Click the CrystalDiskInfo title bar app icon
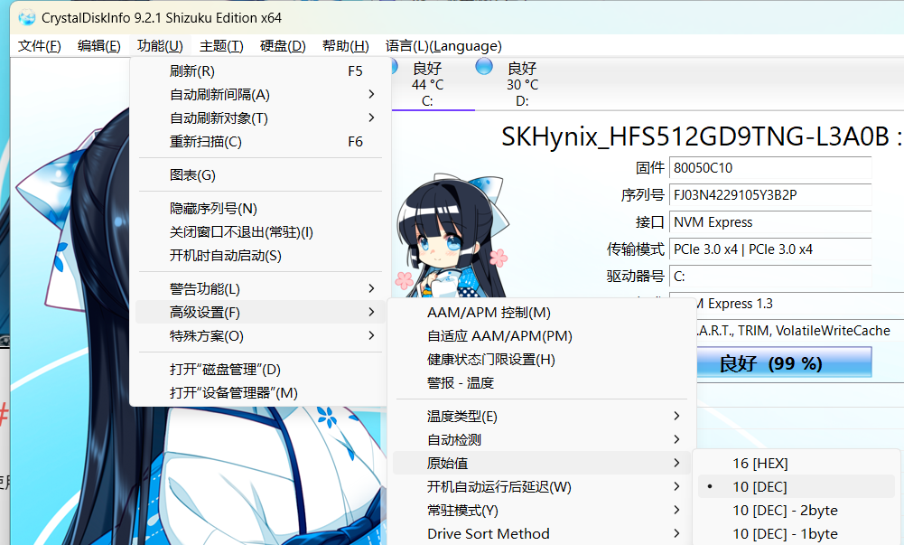The height and width of the screenshot is (545, 904). pyautogui.click(x=26, y=18)
